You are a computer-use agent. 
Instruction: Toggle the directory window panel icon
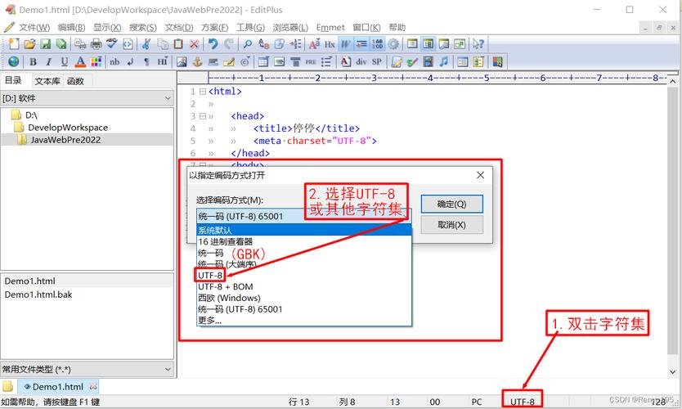428,43
